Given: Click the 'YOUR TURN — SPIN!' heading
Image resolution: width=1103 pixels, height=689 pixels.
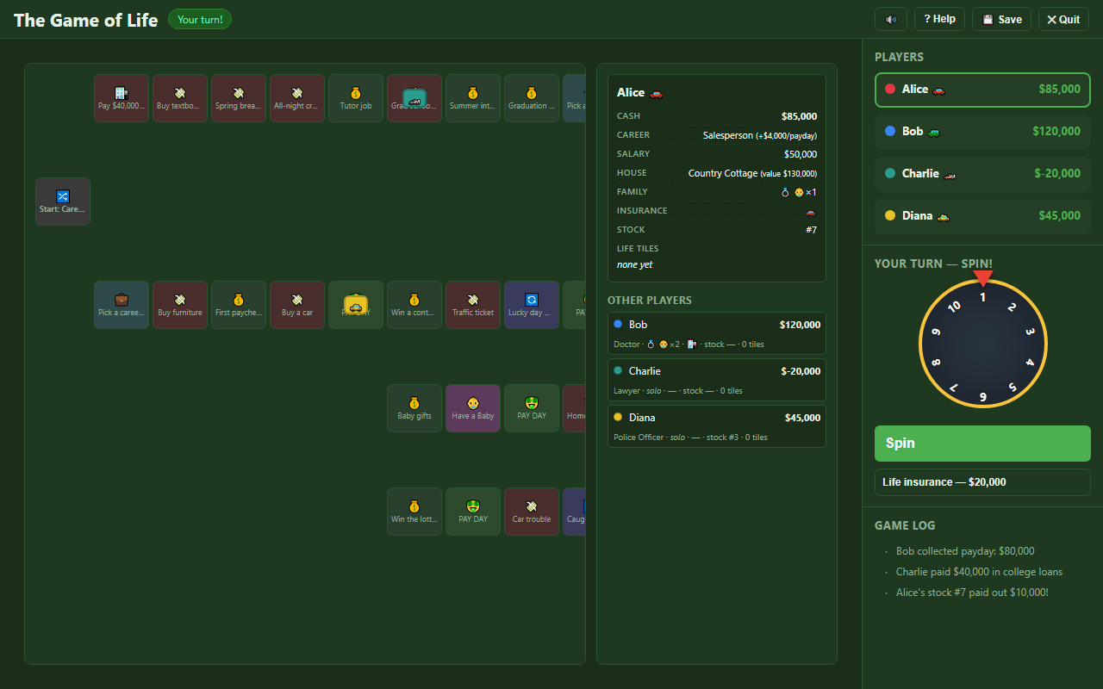Looking at the screenshot, I should point(933,264).
